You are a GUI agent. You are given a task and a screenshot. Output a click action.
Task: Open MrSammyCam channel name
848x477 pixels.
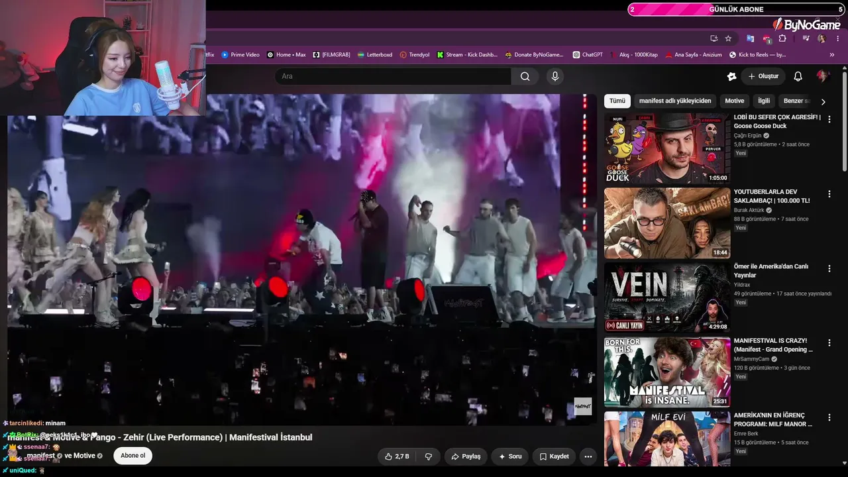(752, 359)
